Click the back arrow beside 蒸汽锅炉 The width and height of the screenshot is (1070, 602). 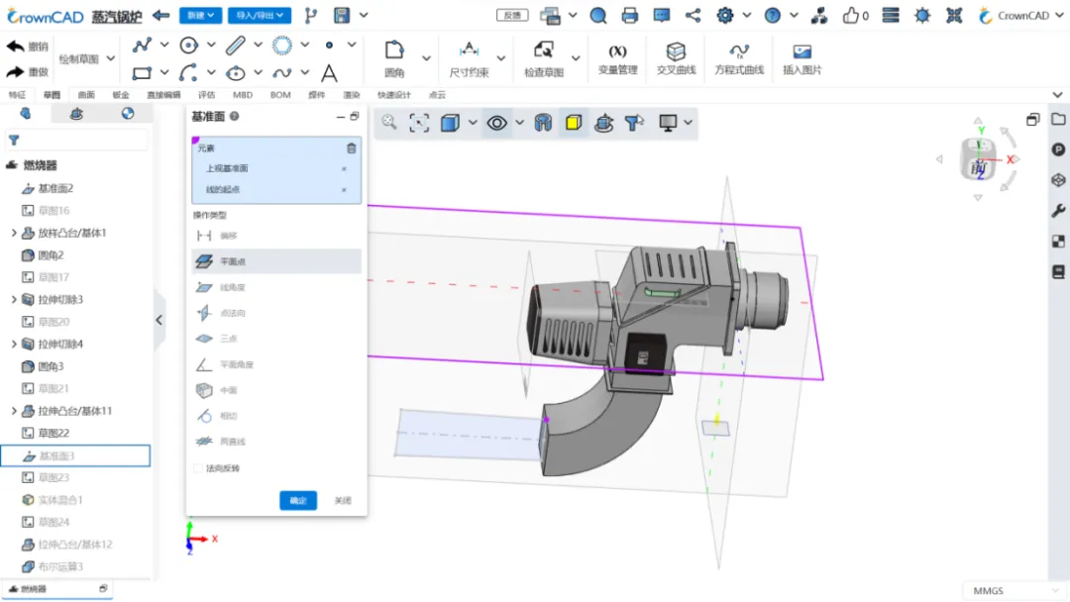pos(161,15)
